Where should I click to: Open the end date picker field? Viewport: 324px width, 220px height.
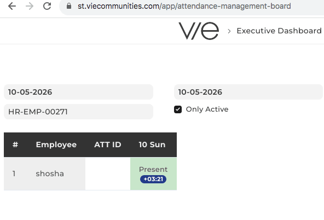tap(248, 92)
